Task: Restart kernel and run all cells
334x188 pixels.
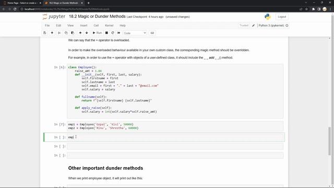Action: 119,33
